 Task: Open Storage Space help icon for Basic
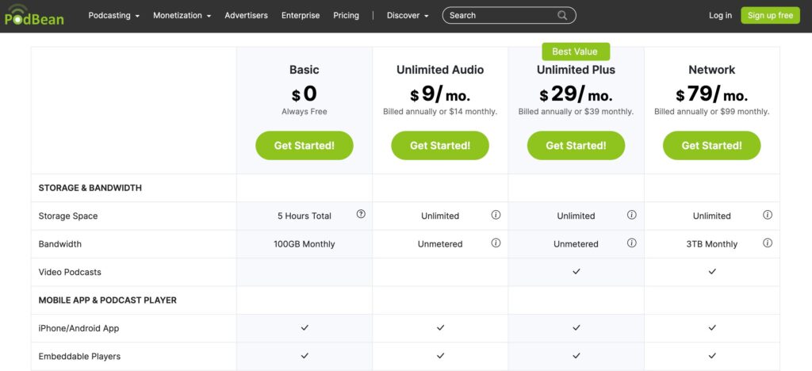(x=361, y=214)
